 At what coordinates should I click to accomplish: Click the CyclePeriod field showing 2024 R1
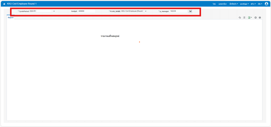(x=40, y=11)
